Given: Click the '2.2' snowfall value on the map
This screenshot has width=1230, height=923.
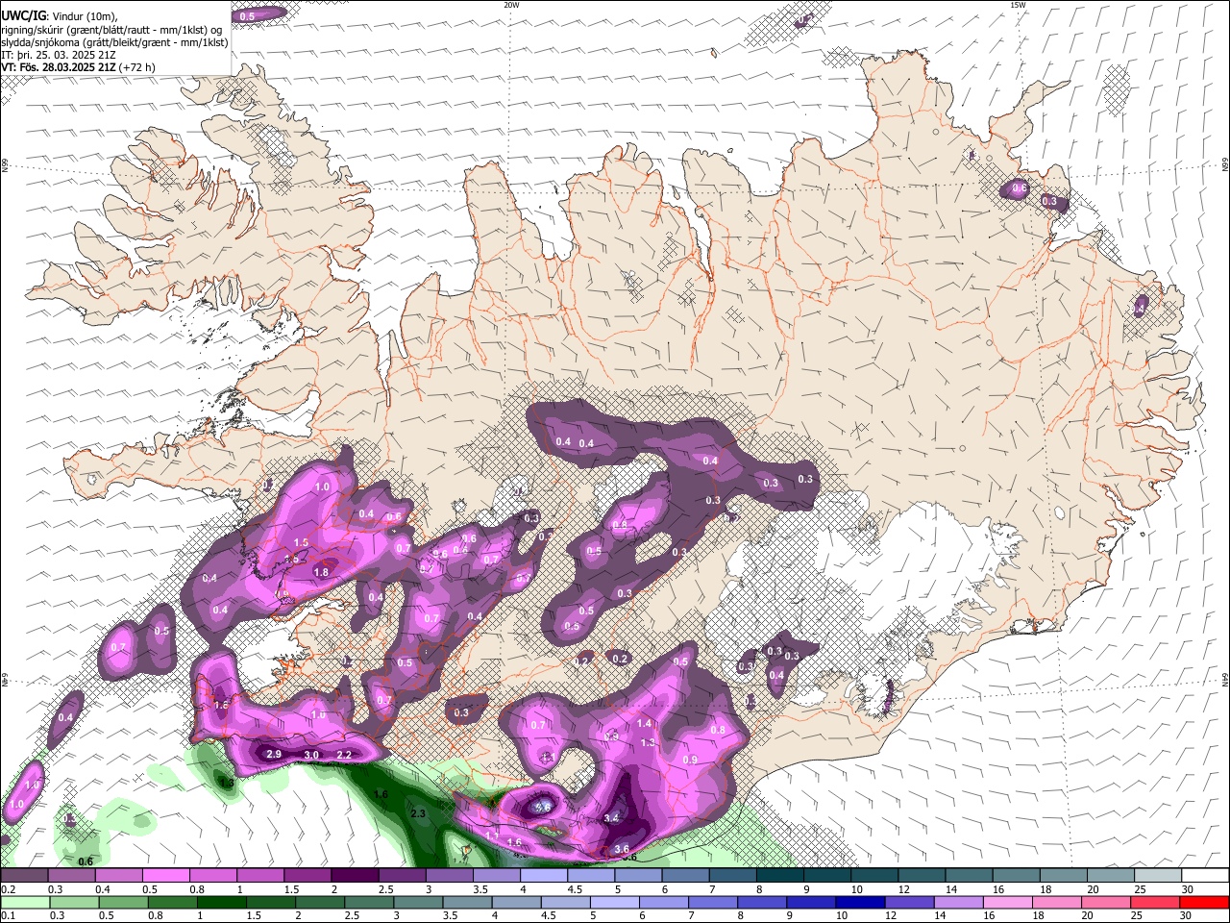Looking at the screenshot, I should point(344,755).
